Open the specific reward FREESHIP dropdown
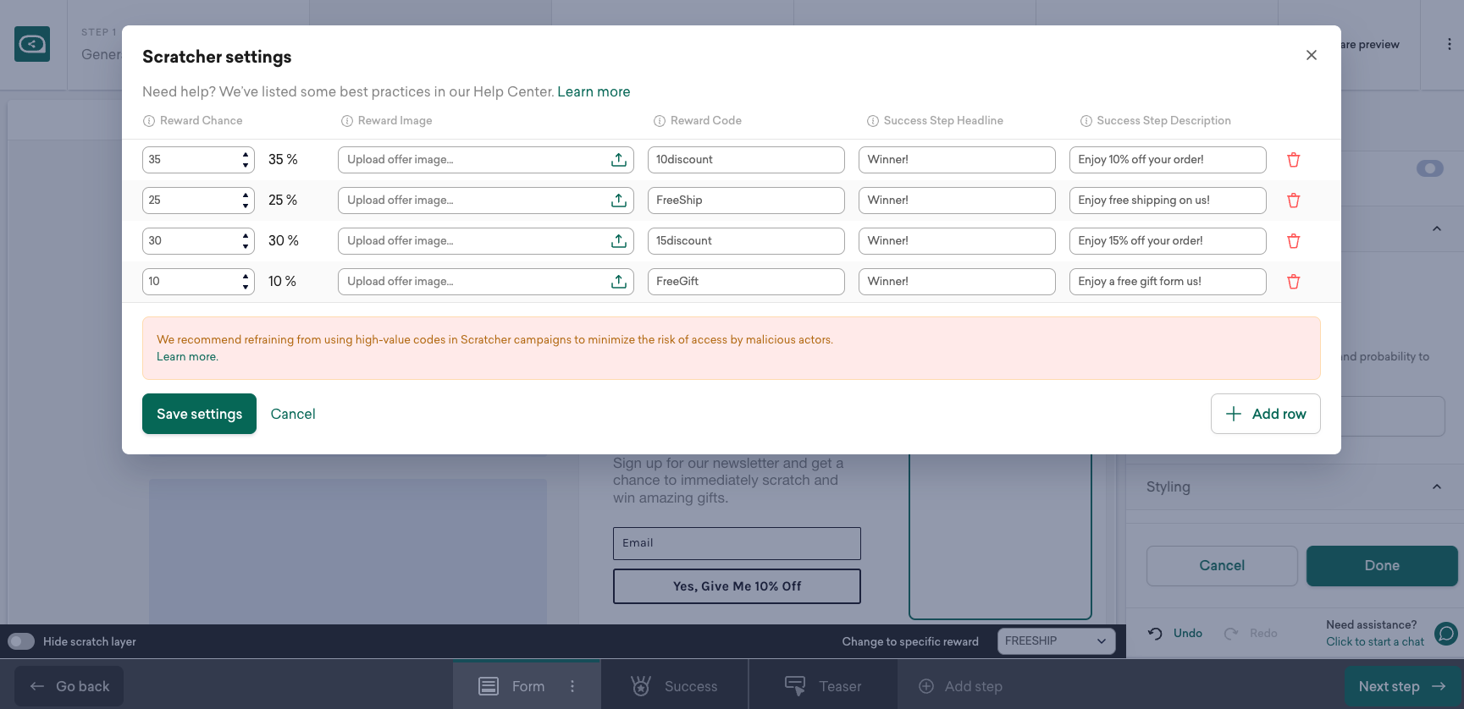The width and height of the screenshot is (1464, 709). (1055, 641)
